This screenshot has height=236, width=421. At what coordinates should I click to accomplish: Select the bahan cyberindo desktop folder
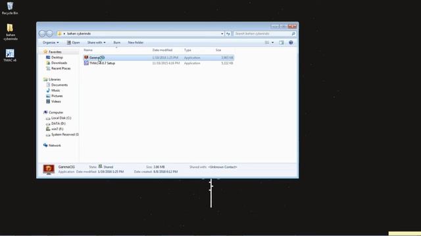coord(11,32)
